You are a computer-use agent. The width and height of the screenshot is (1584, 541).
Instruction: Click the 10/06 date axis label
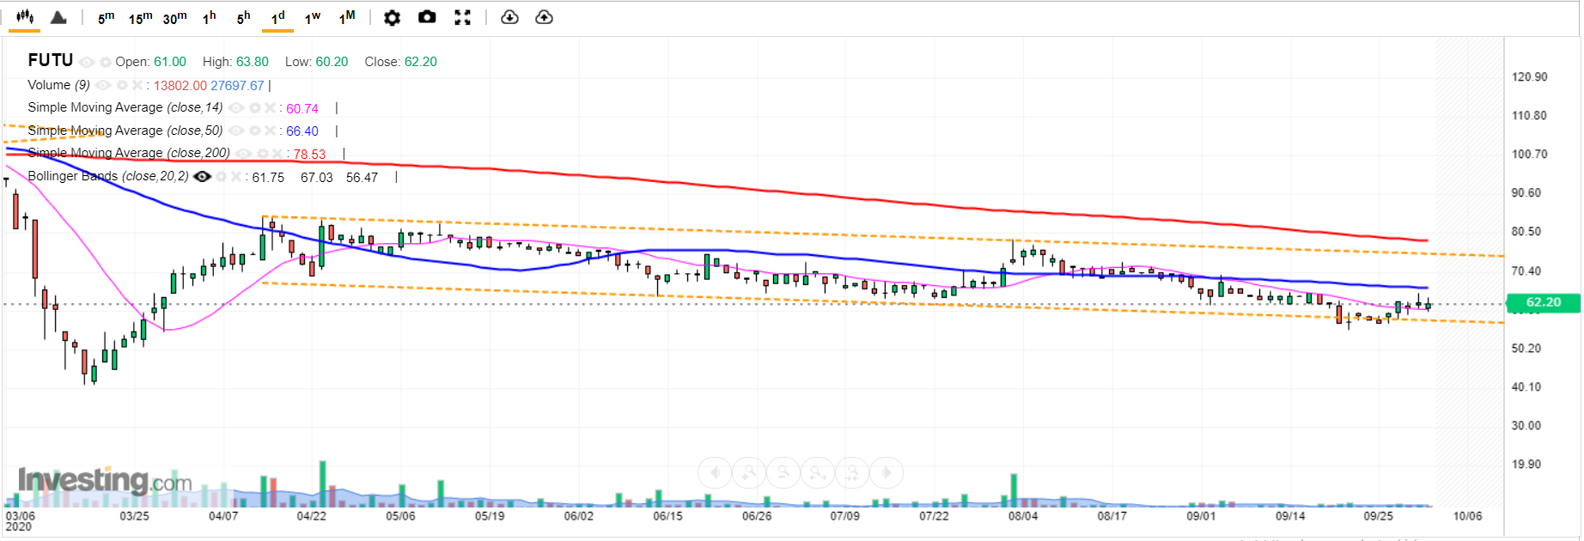[x=1467, y=516]
